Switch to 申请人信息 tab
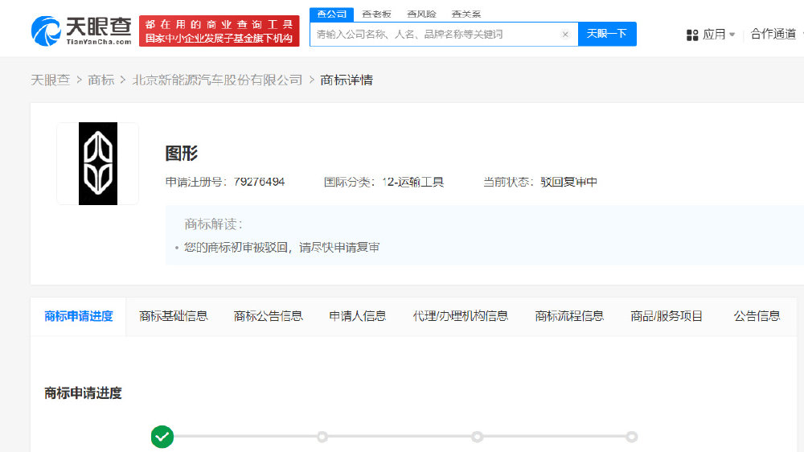Viewport: 804px width, 452px height. pyautogui.click(x=358, y=316)
